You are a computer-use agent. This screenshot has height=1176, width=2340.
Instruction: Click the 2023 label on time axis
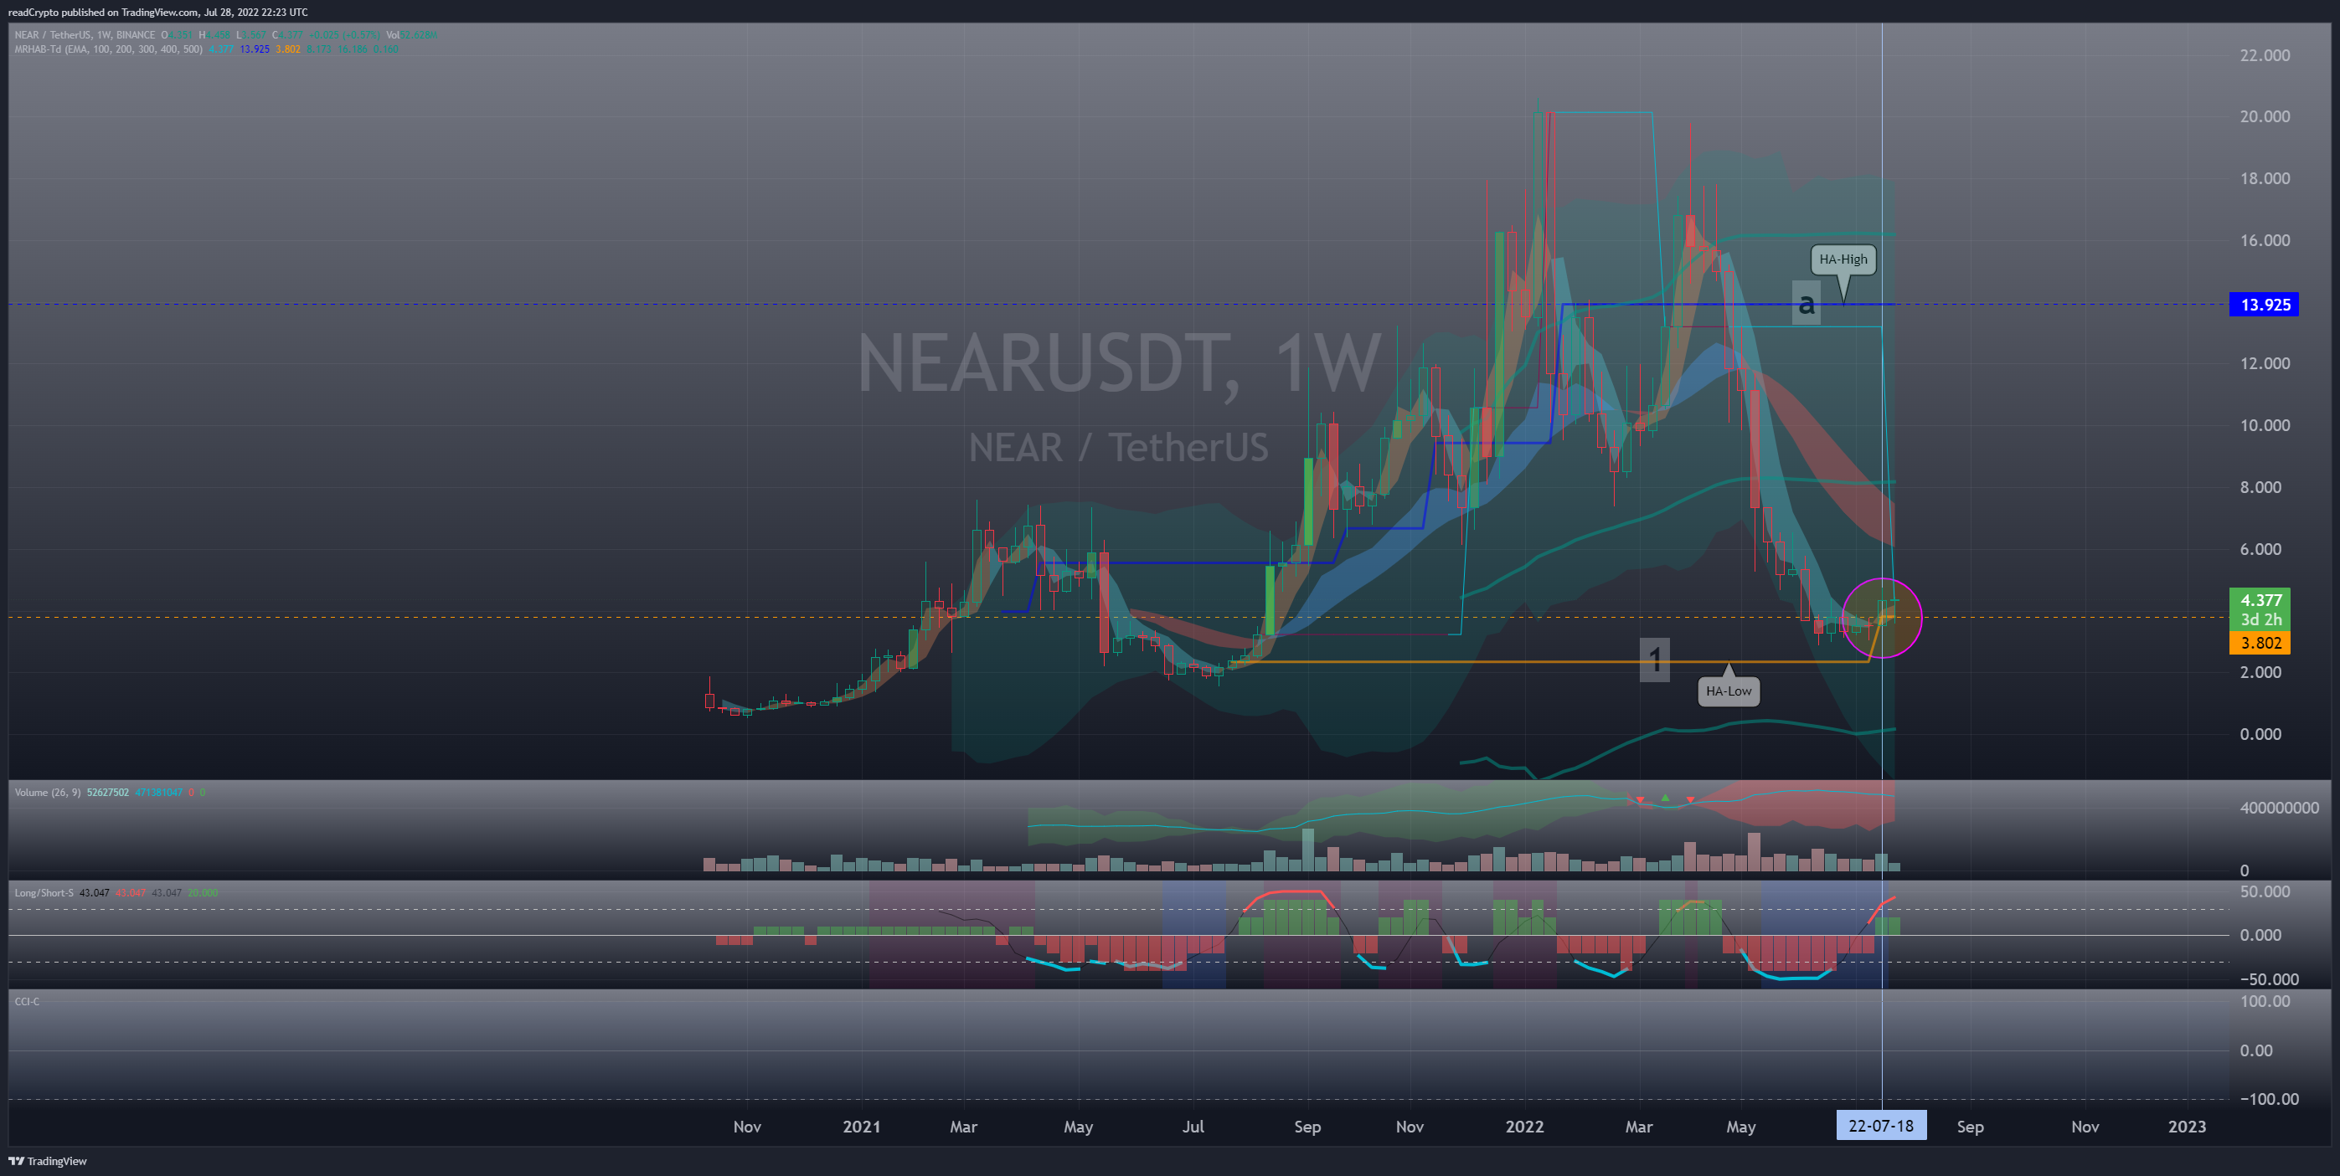pyautogui.click(x=2187, y=1126)
